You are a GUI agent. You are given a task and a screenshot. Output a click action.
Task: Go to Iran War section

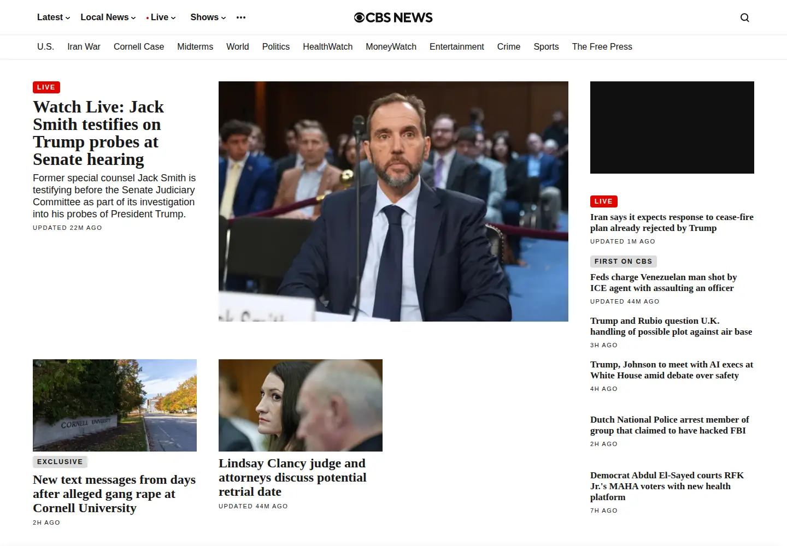pos(84,47)
